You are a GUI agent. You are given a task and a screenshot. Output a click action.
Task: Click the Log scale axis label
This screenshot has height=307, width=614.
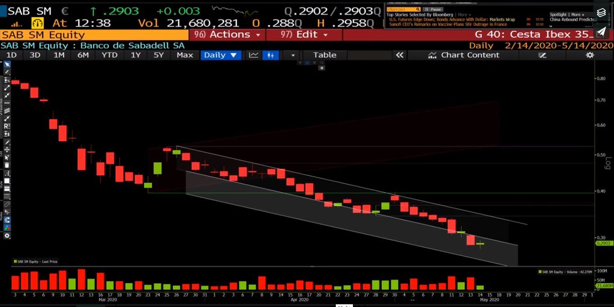click(x=608, y=163)
